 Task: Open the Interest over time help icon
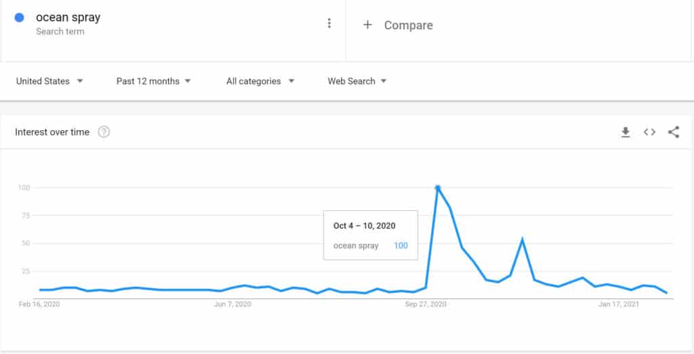[x=104, y=132]
